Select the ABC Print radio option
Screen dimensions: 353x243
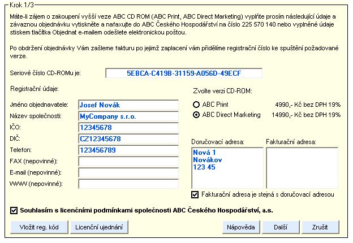click(196, 105)
